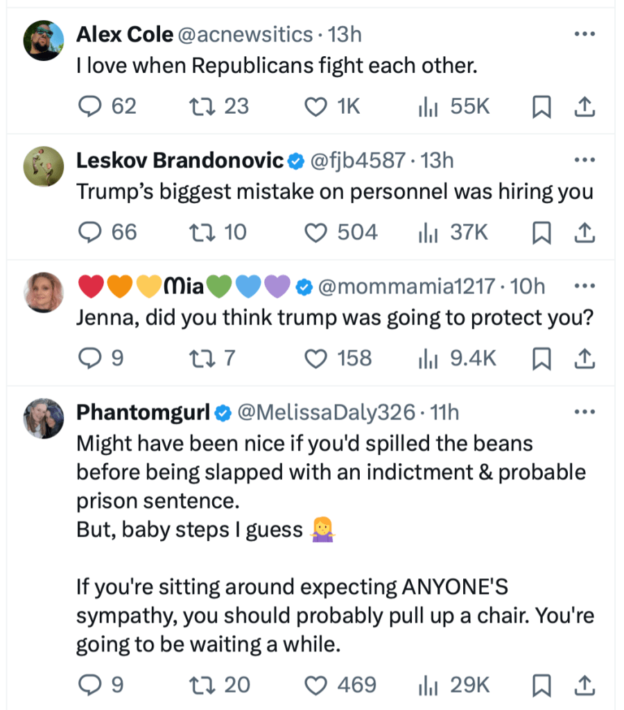Viewport: 624px width, 710px height.
Task: Retweet Mia's post
Action: coord(200,358)
